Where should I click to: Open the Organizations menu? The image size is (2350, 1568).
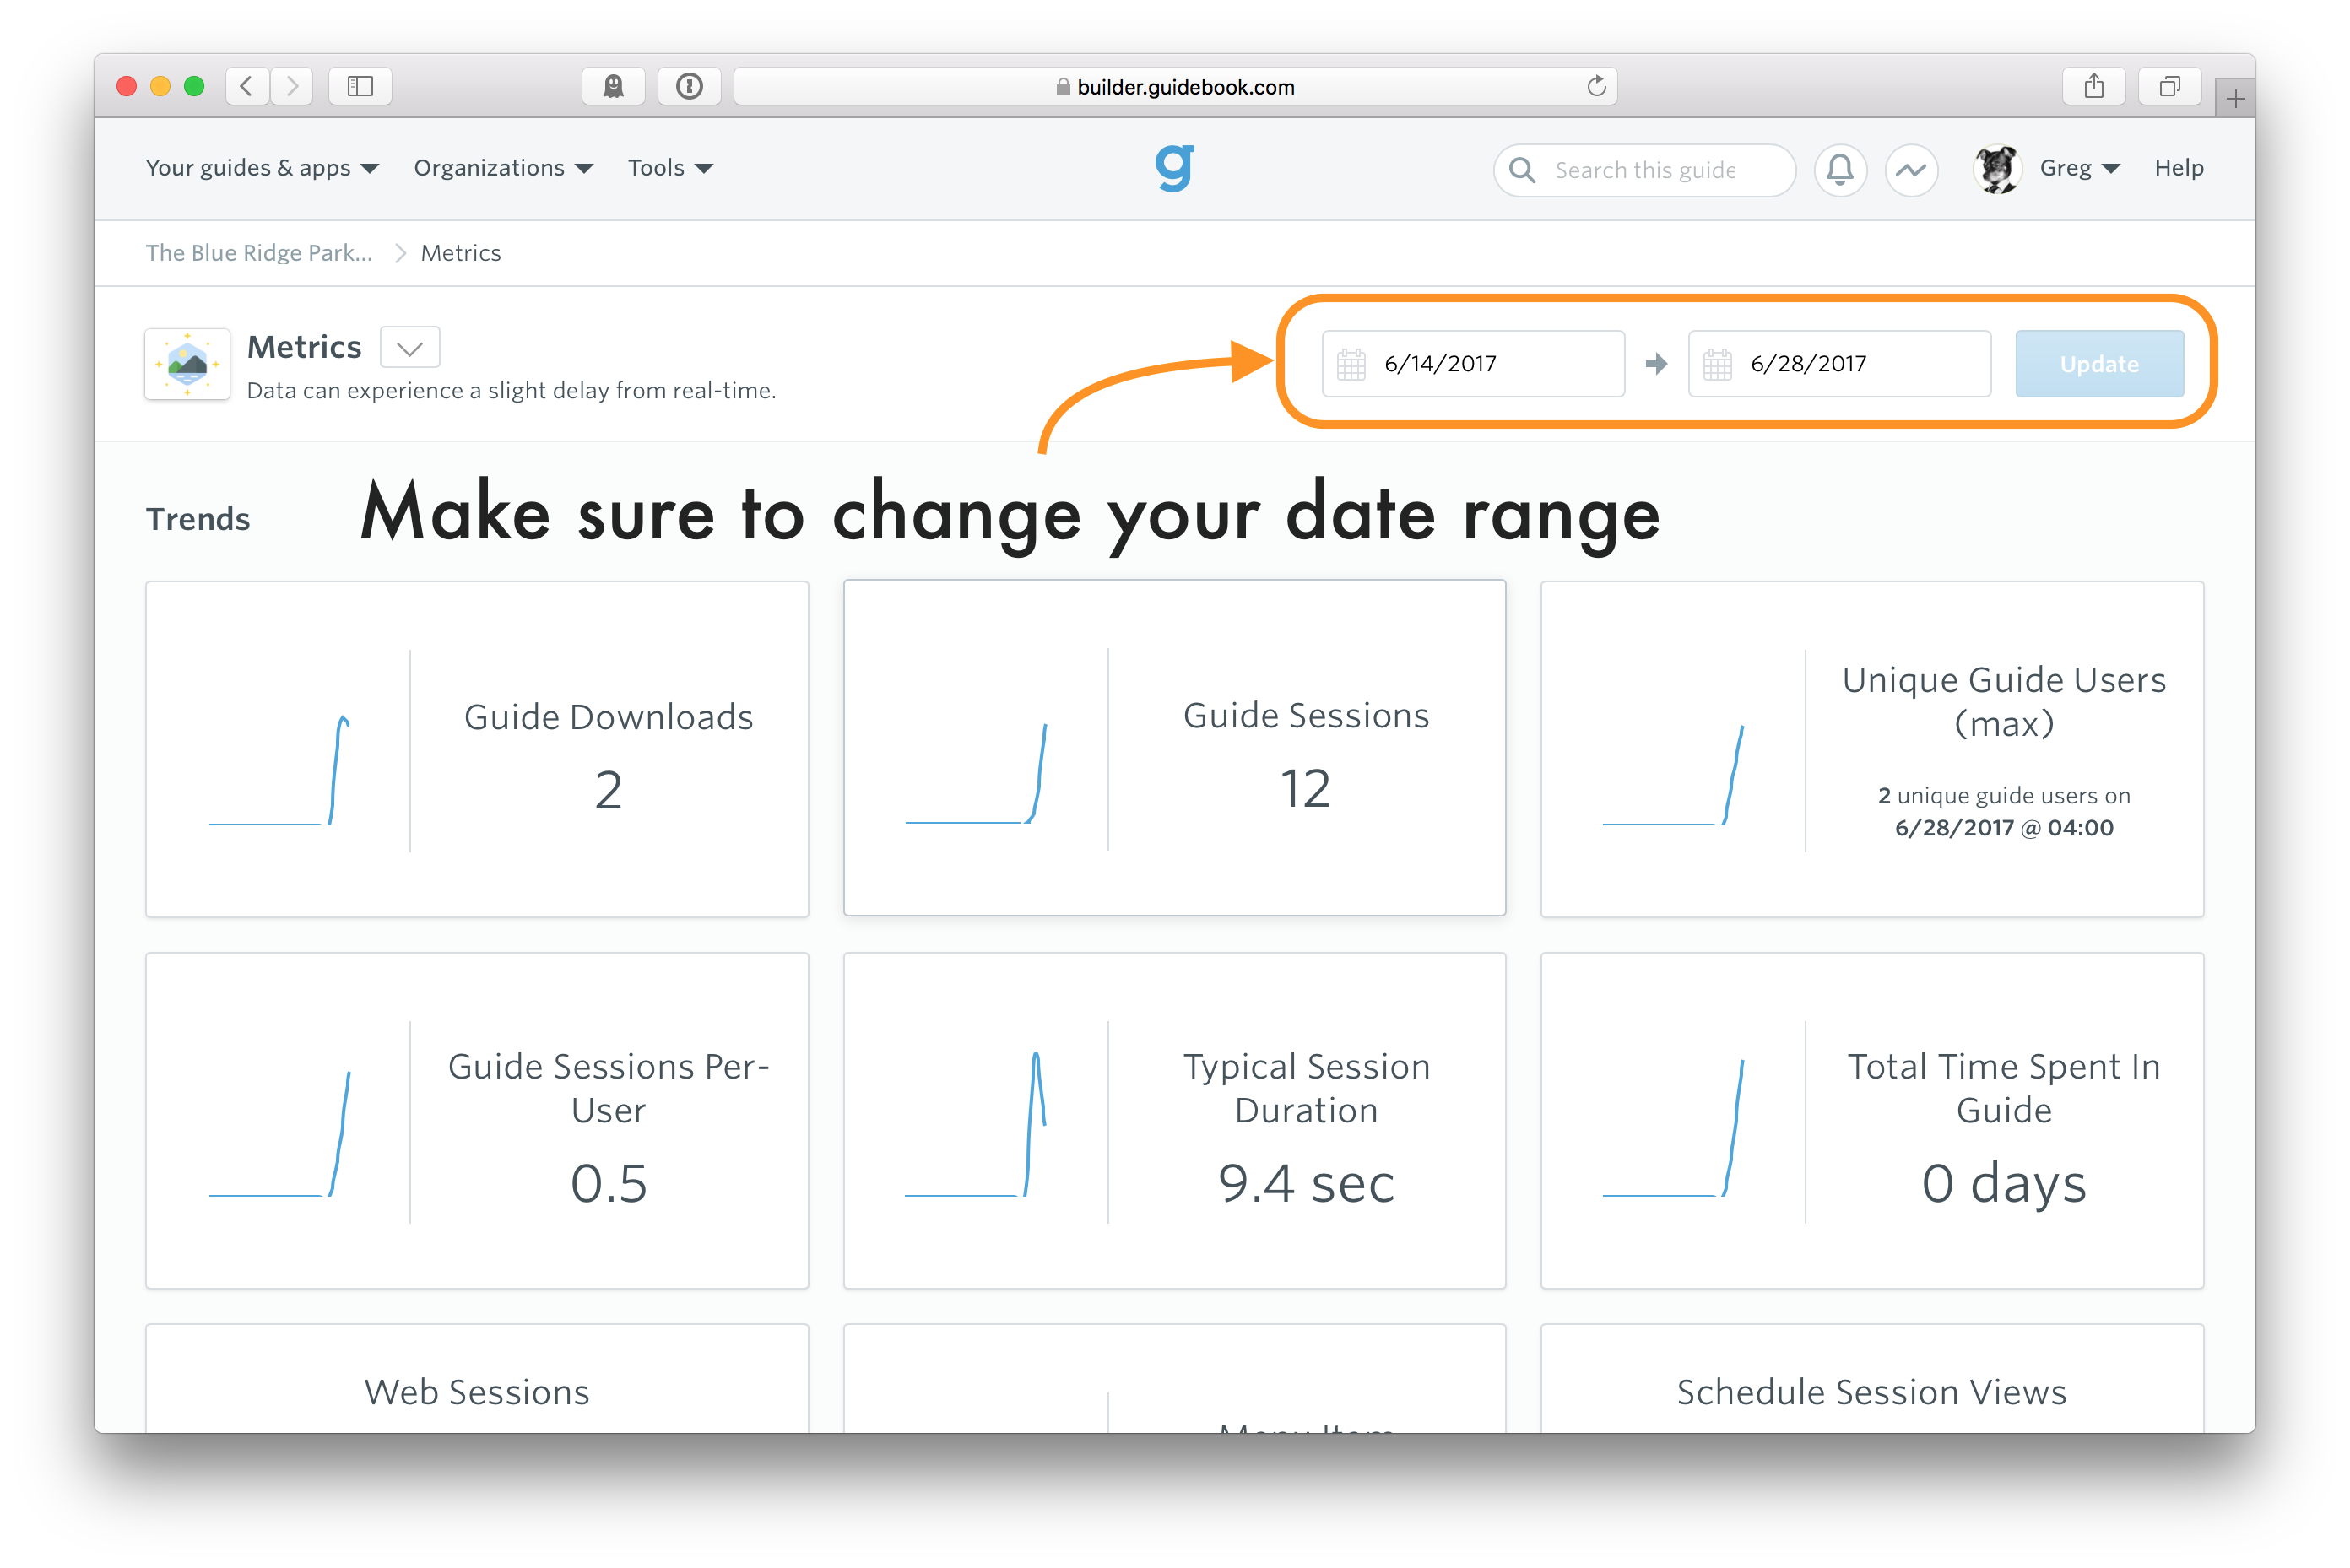tap(503, 168)
